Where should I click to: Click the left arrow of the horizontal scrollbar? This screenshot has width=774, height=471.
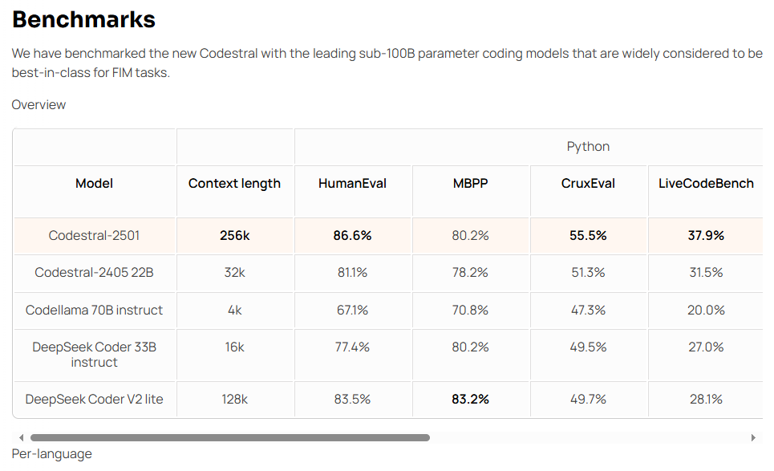click(21, 438)
